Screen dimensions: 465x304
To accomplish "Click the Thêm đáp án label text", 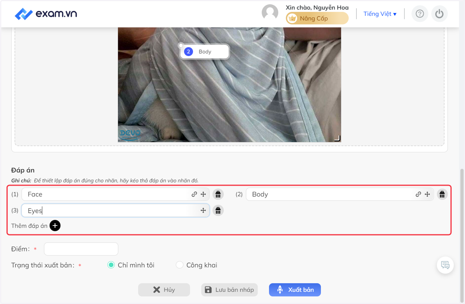I will pyautogui.click(x=29, y=225).
